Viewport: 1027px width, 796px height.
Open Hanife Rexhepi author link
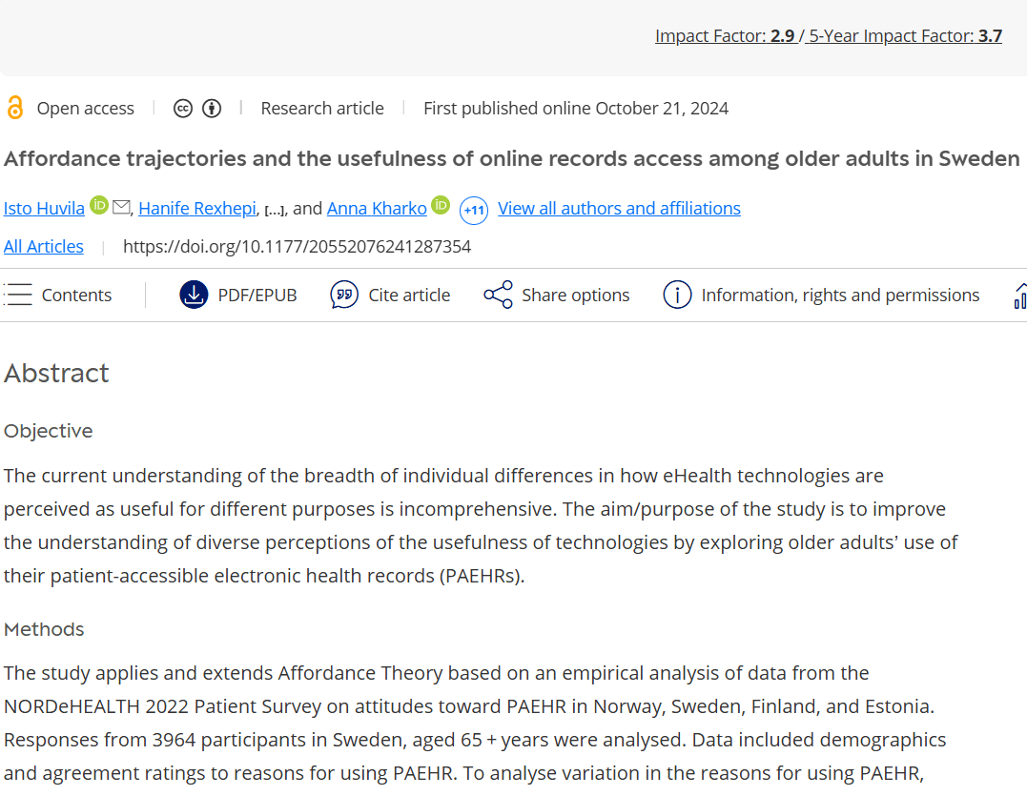coord(197,208)
